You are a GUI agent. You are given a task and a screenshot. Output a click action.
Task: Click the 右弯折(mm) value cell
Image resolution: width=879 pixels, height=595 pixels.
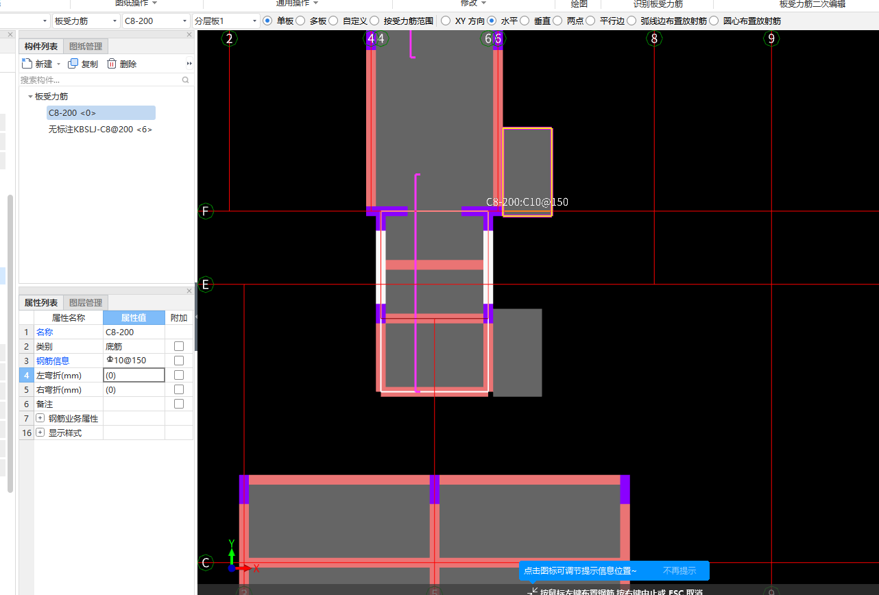(134, 389)
